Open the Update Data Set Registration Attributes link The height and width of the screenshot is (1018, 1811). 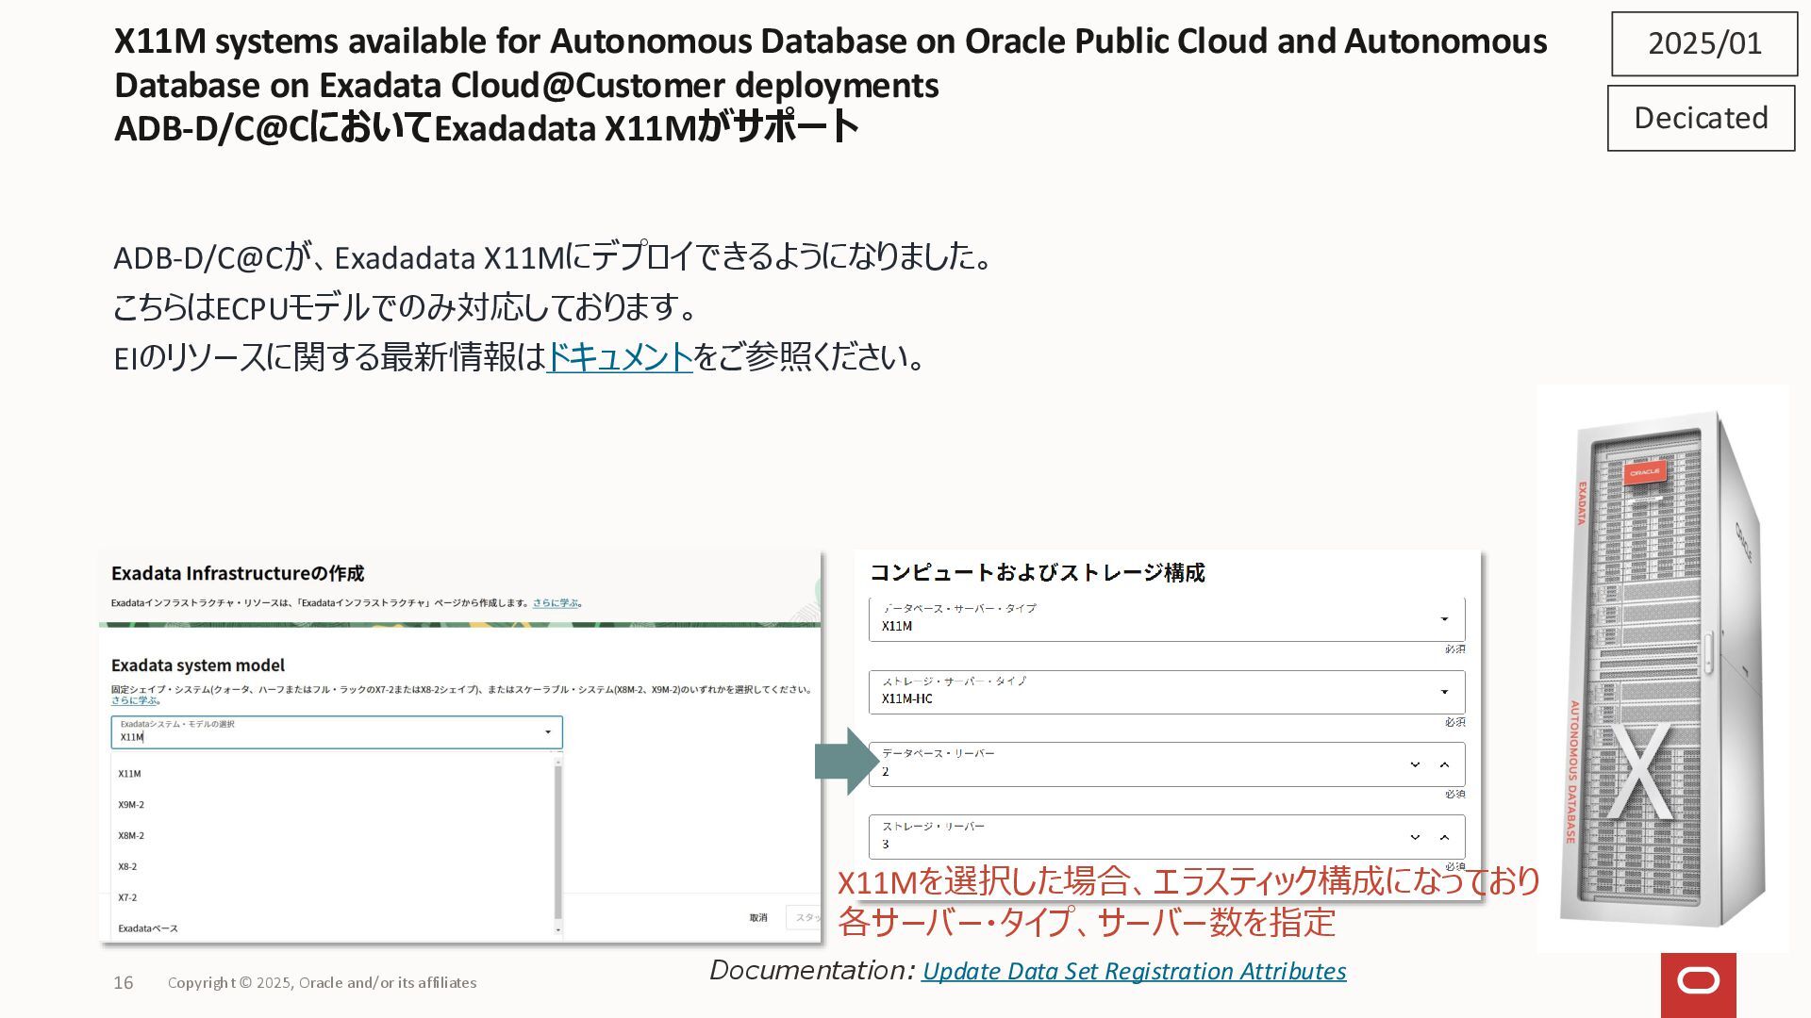click(x=1134, y=971)
